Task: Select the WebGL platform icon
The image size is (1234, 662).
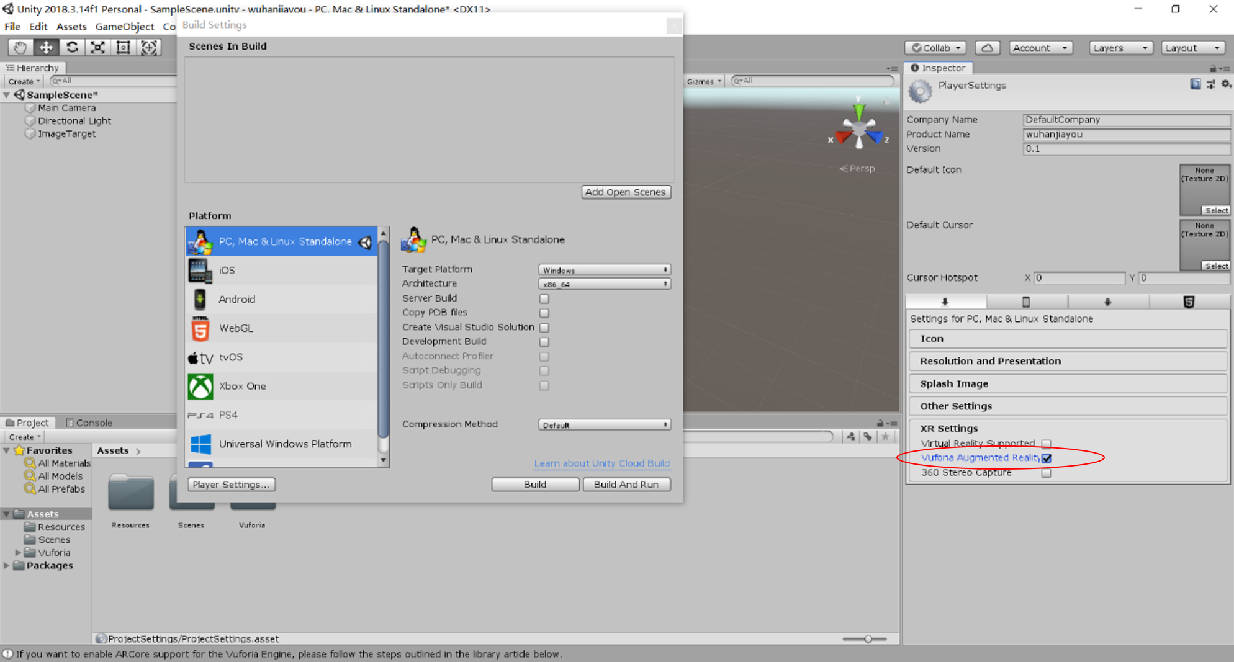Action: [200, 328]
